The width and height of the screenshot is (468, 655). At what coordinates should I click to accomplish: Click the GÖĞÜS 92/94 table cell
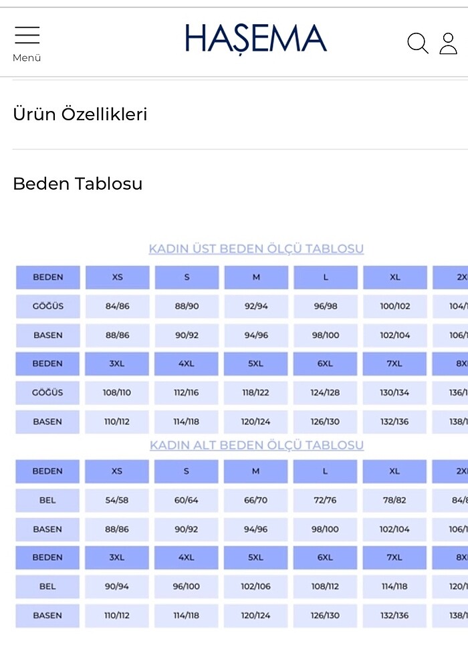pyautogui.click(x=256, y=306)
